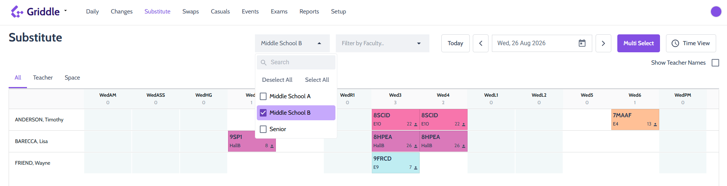Click Deselect All in dropdown

point(277,80)
